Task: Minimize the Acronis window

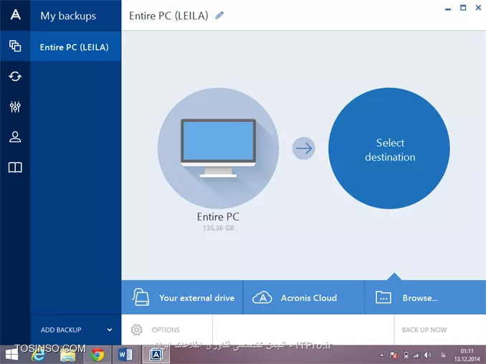Action: (x=448, y=9)
